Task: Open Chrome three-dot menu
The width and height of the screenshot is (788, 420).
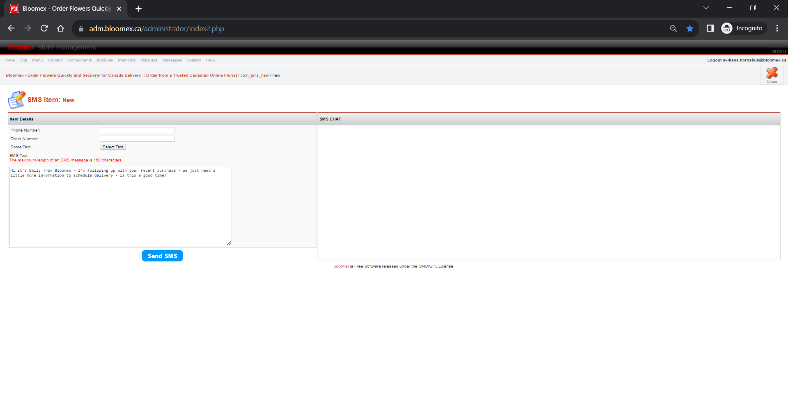Action: tap(777, 28)
